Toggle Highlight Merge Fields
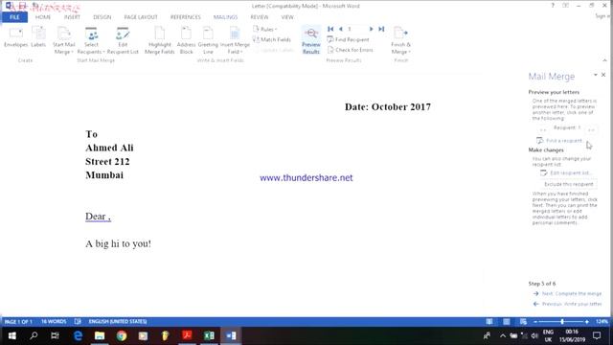 point(160,40)
